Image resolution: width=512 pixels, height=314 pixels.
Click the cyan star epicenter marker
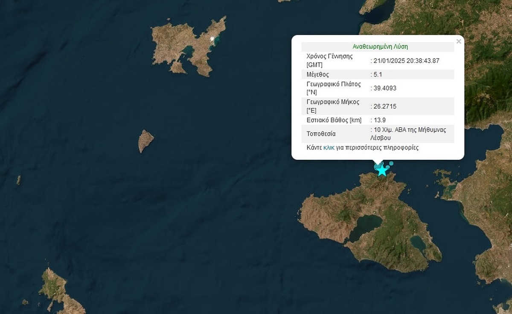382,170
